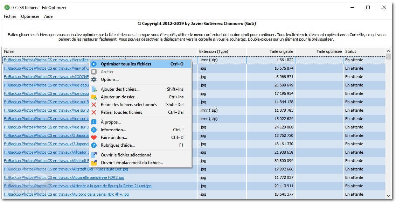Image resolution: width=396 pixels, height=203 pixels.
Task: Open the Au bord de la Seine HDR 4lr+.jpg link
Action: [x=67, y=194]
